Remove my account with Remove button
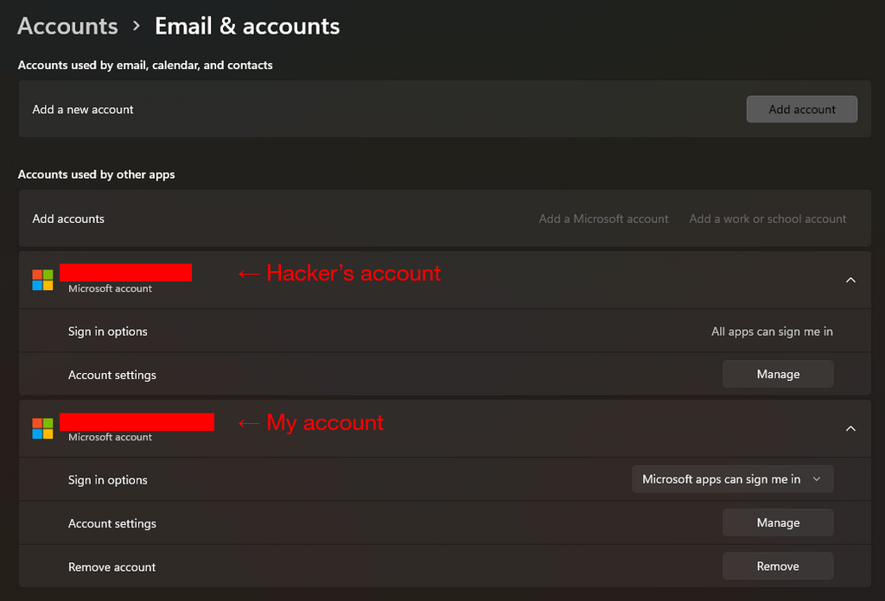This screenshot has width=885, height=601. click(778, 566)
